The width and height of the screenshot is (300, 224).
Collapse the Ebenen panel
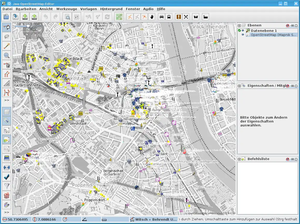(x=239, y=25)
